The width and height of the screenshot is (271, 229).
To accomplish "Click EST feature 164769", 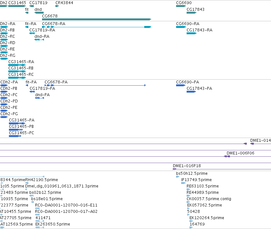I will 191,227.
